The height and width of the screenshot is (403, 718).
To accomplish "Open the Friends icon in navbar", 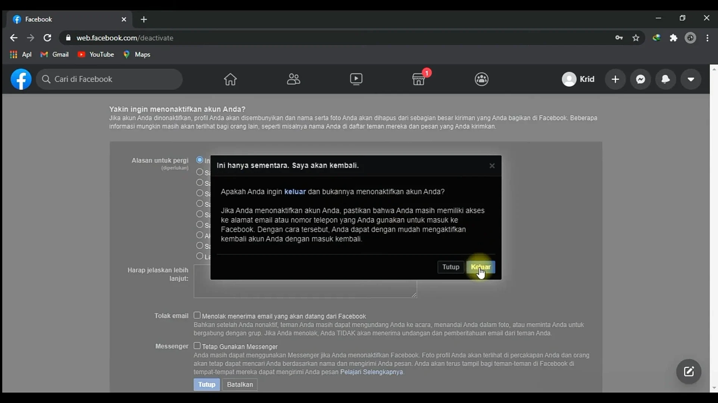I will click(x=293, y=79).
